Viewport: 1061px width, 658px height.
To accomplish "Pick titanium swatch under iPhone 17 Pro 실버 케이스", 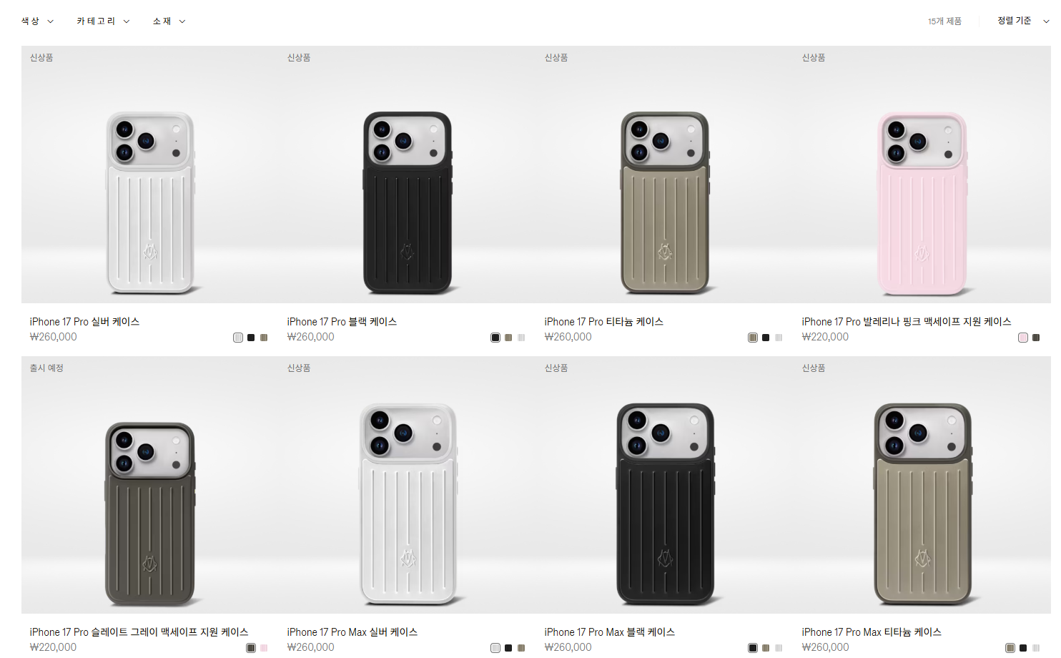I will pos(264,338).
